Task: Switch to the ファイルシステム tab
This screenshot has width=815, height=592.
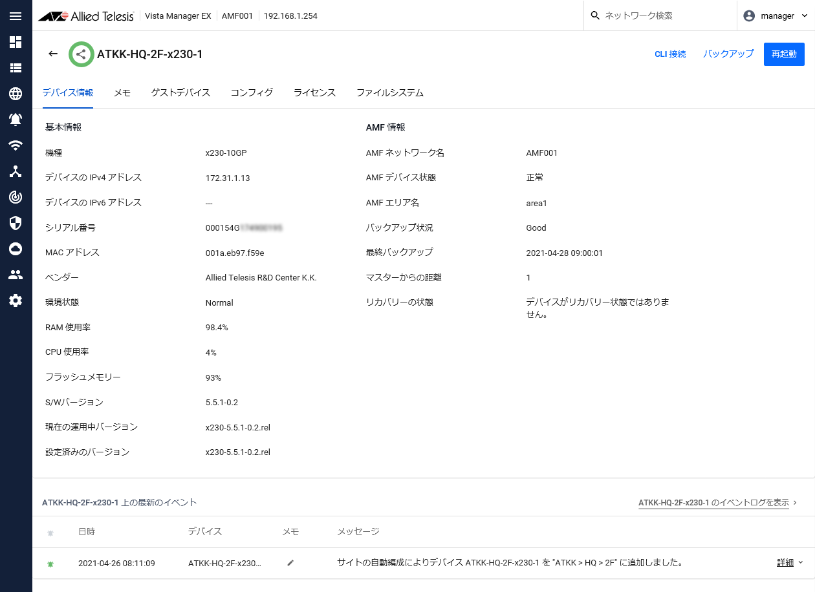Action: 391,92
